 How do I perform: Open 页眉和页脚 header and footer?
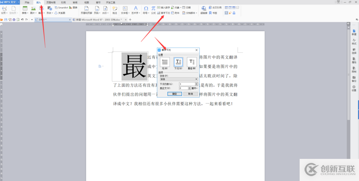pyautogui.click(x=86, y=10)
